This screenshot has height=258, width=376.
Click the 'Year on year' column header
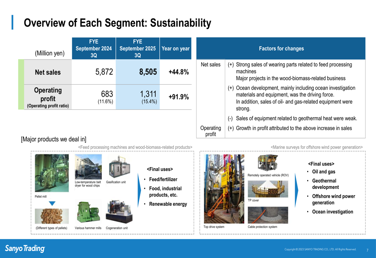coord(176,48)
